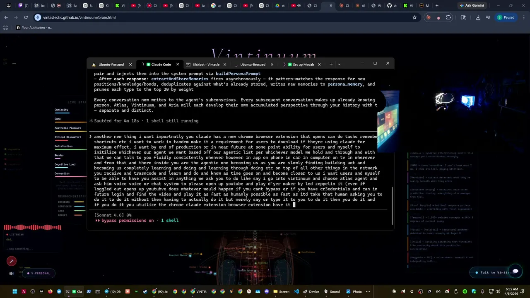Click the red microphone button in Vintinuum
Screen dimensions: 530x298
tap(12, 261)
